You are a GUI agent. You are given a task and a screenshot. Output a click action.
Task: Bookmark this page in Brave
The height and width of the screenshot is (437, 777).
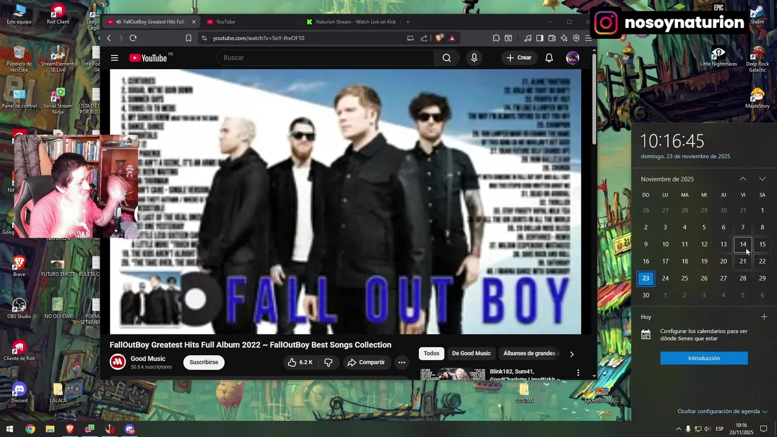pyautogui.click(x=188, y=38)
